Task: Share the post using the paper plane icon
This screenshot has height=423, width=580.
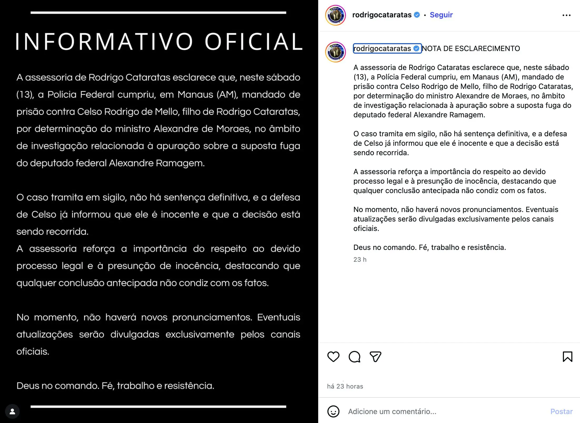Action: point(375,357)
